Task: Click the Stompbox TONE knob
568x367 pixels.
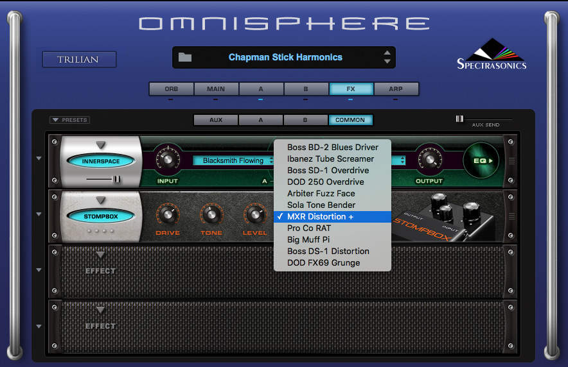Action: point(211,215)
